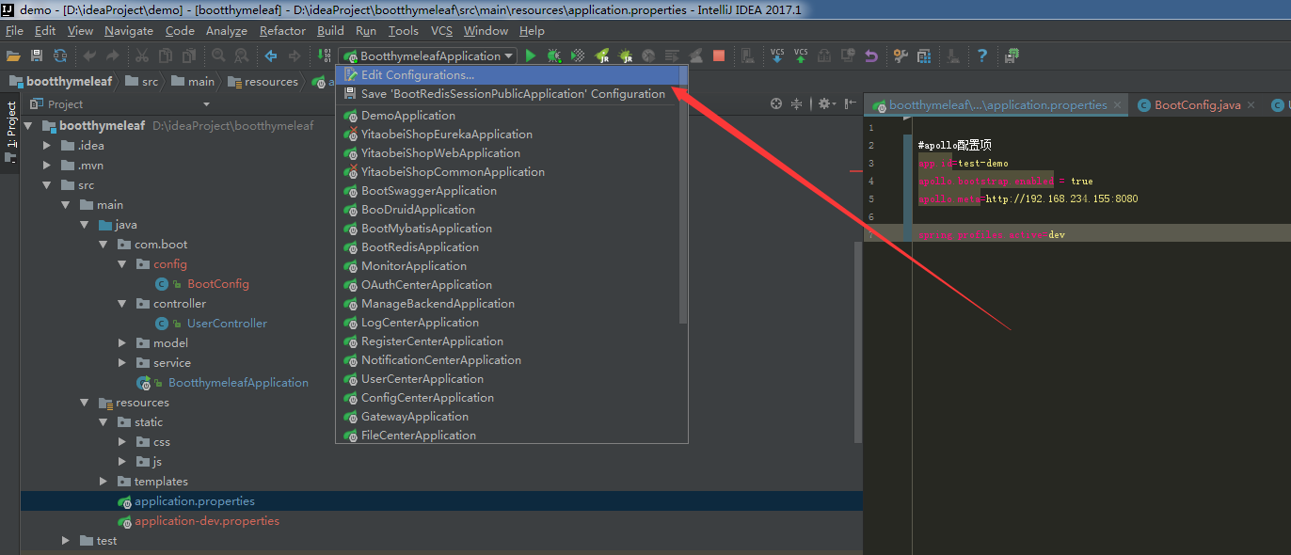The image size is (1291, 555).
Task: Click the Synchronize refresh icon
Action: (60, 55)
